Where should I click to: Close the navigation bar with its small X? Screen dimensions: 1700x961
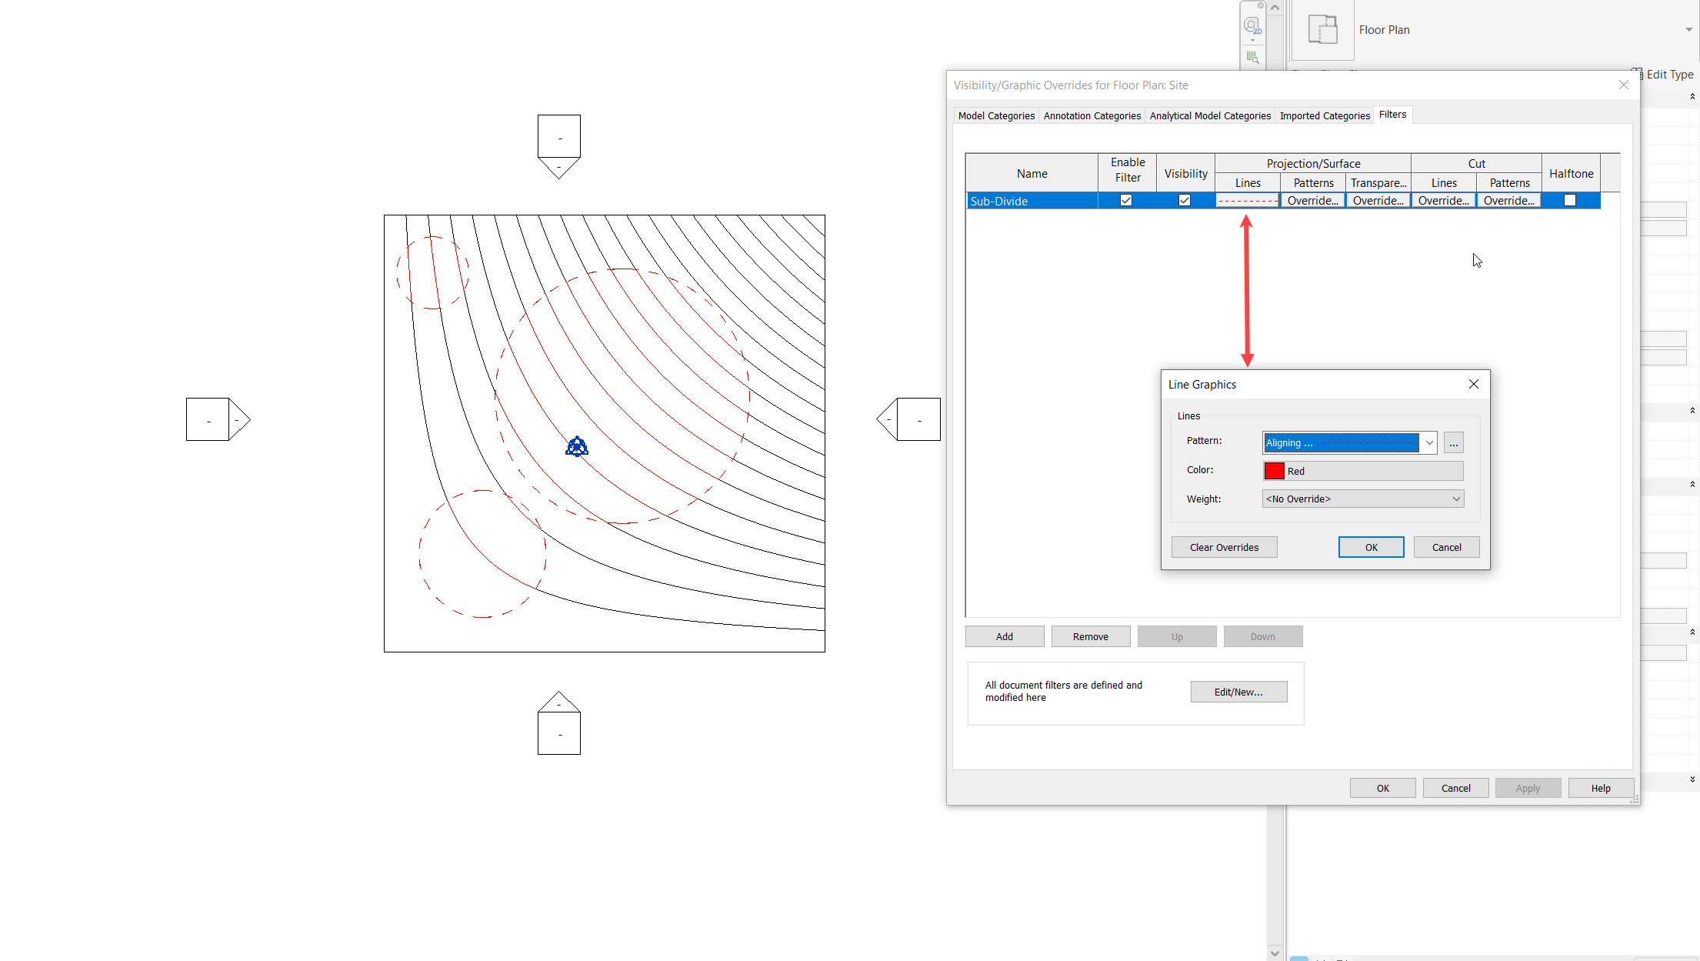click(x=1261, y=5)
